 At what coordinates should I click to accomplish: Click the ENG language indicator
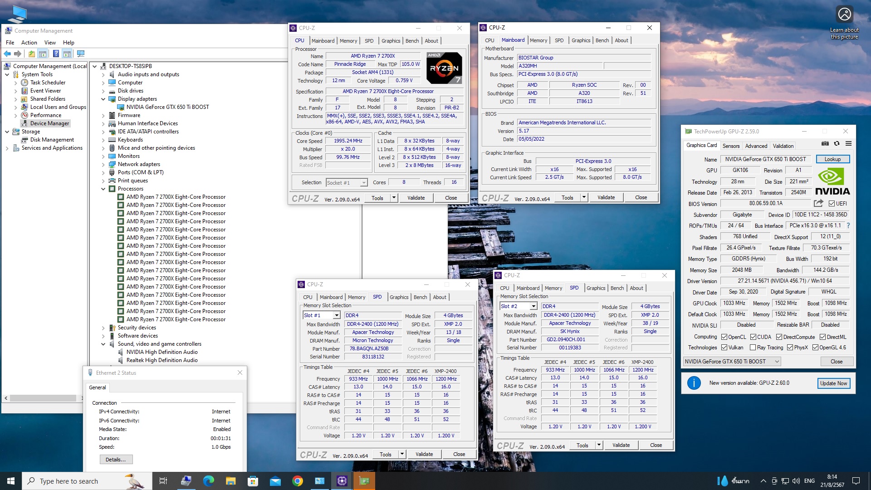point(809,481)
